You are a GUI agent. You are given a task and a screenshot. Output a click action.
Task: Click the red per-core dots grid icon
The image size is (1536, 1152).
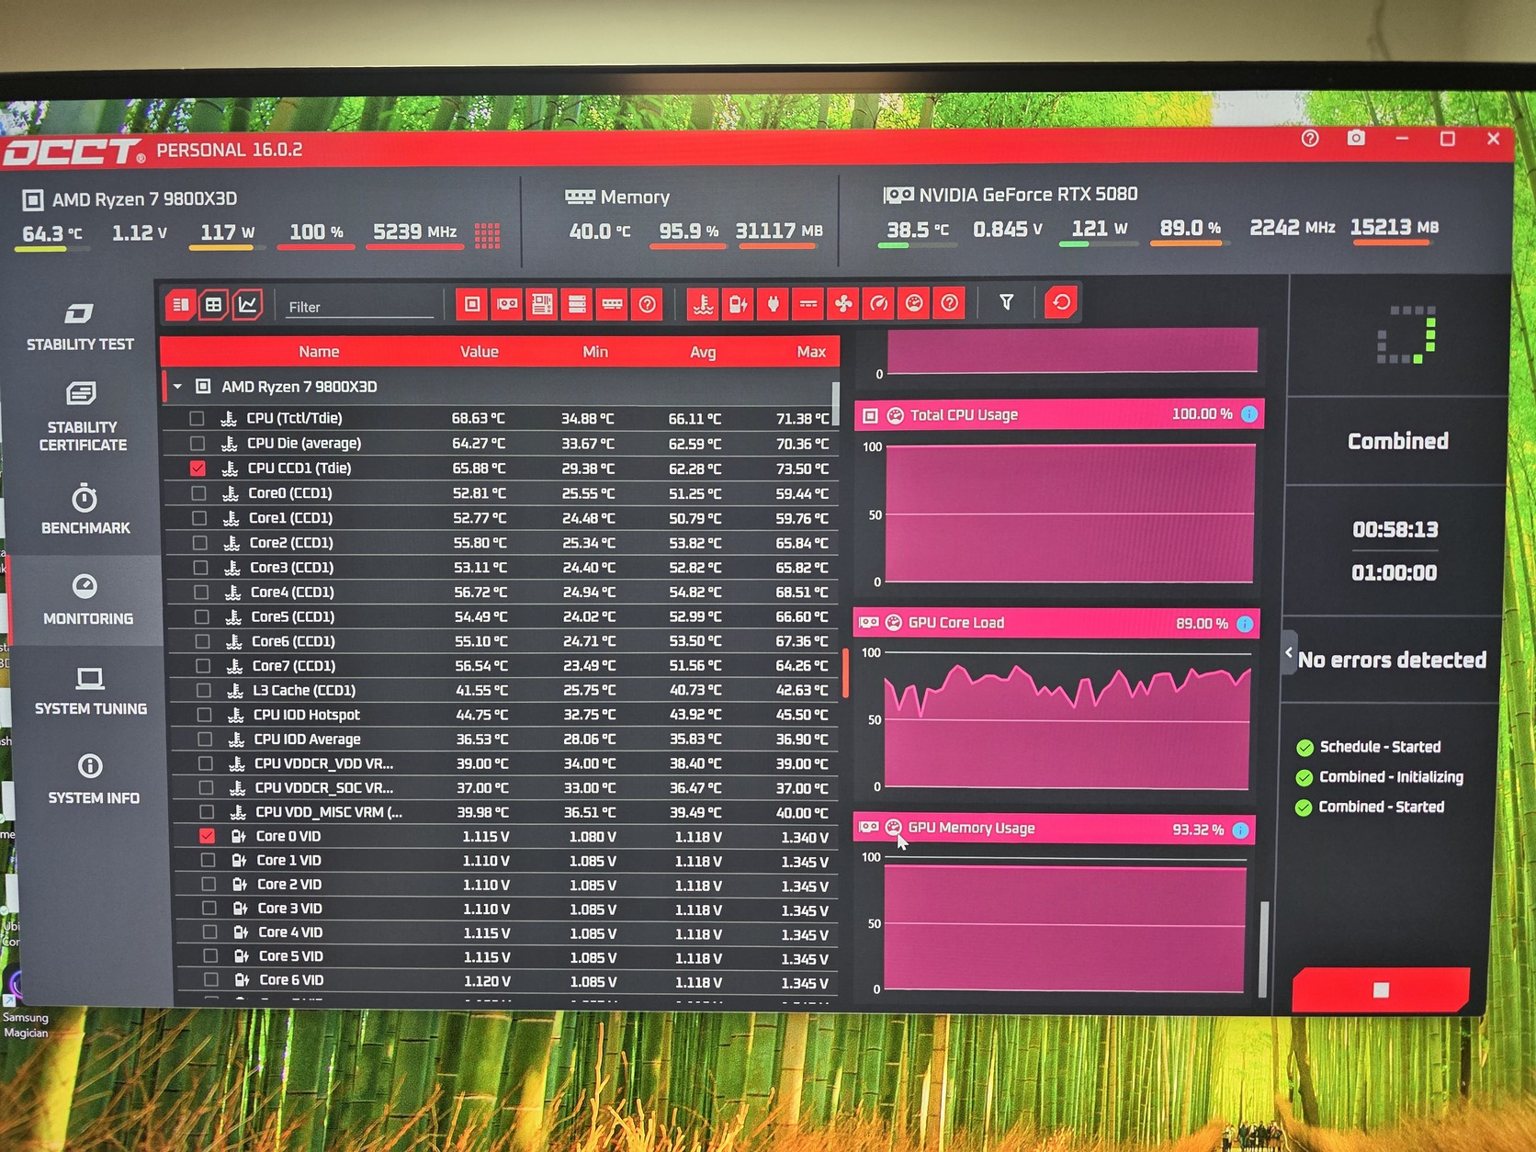487,236
